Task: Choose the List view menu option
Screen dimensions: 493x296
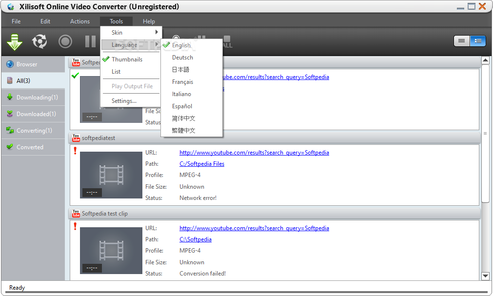Action: (x=131, y=72)
